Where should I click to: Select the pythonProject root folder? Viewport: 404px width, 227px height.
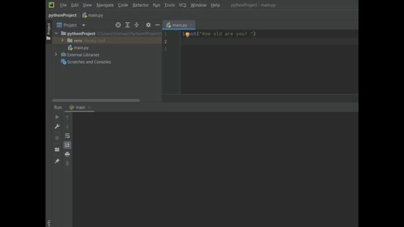click(x=81, y=33)
